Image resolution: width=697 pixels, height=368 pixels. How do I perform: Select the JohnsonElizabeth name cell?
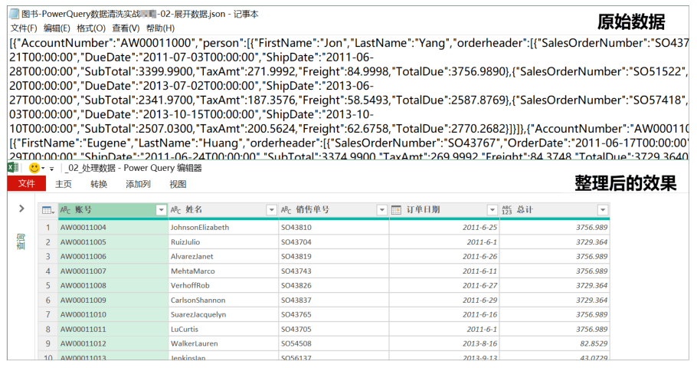pos(223,228)
